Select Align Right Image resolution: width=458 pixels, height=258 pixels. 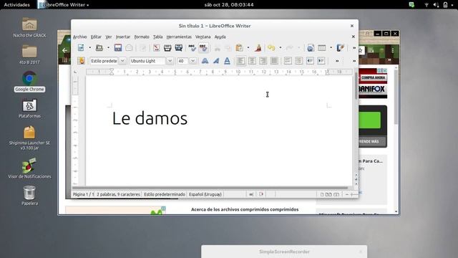click(x=263, y=61)
